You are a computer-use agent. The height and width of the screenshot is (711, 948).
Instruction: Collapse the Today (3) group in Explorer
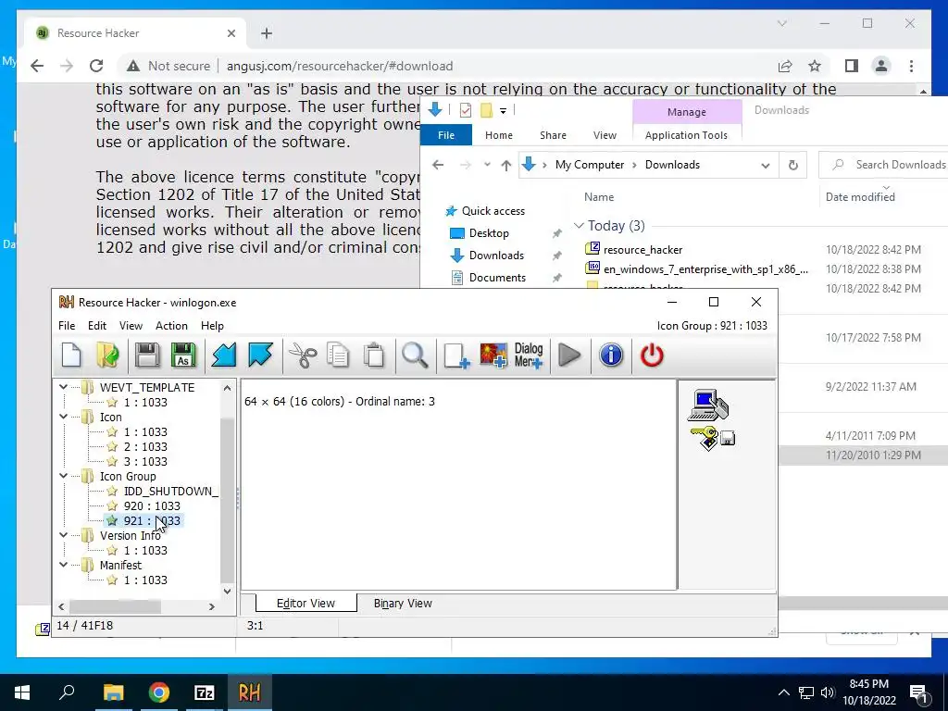pyautogui.click(x=579, y=226)
